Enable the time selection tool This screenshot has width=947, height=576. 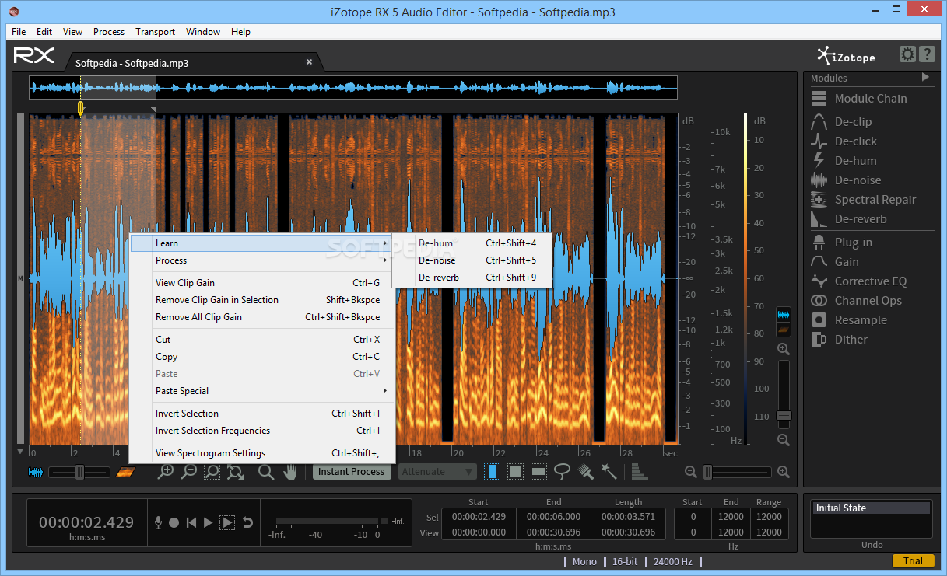[492, 471]
